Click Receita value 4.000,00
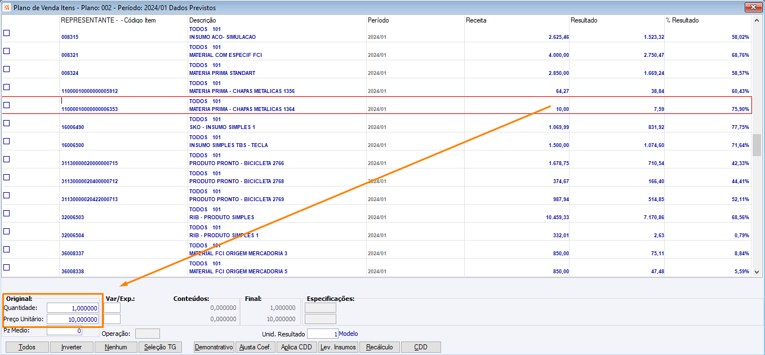Image resolution: width=765 pixels, height=355 pixels. pos(559,55)
